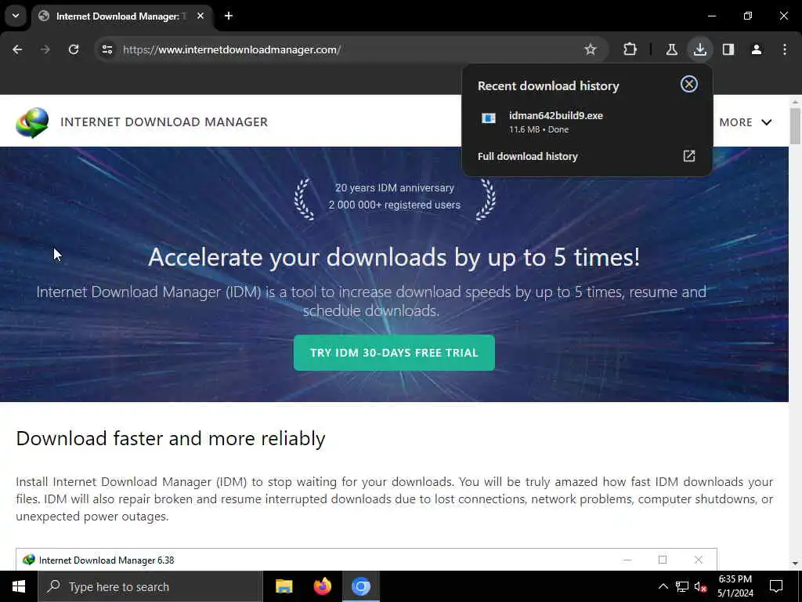This screenshot has height=602, width=802.
Task: Close the Internet Download Manager tab
Action: 200,16
